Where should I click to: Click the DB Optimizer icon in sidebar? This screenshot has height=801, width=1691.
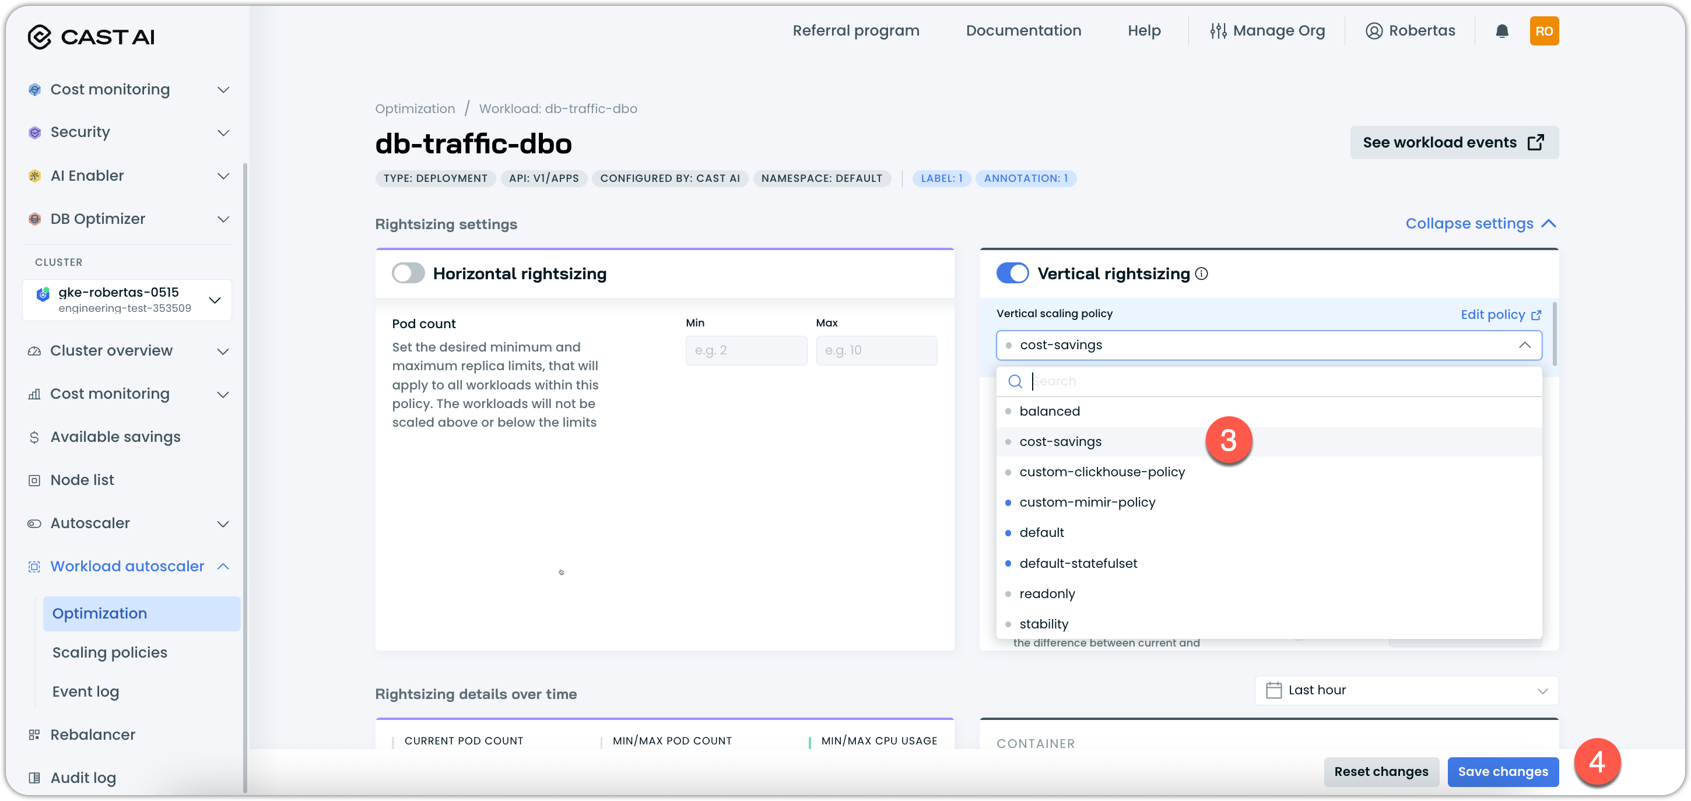[x=35, y=219]
